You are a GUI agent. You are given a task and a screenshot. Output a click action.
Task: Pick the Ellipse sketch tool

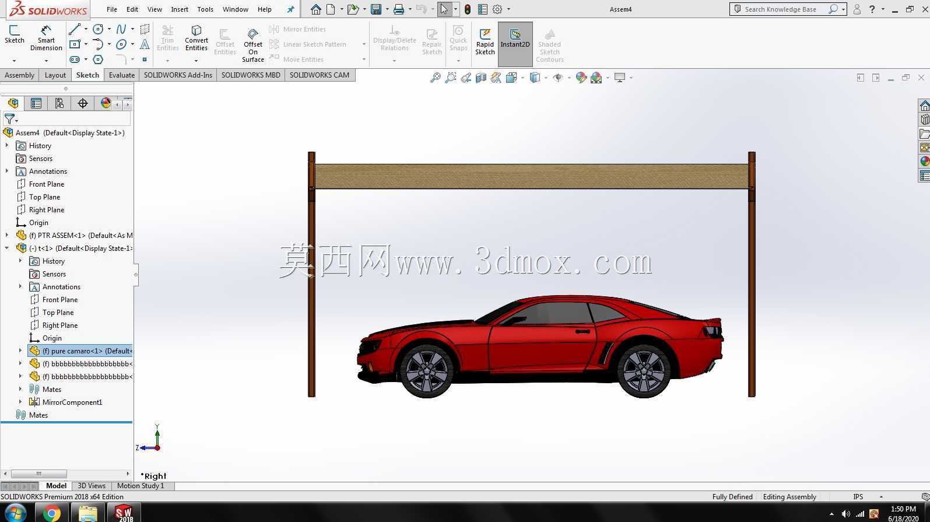coord(121,44)
